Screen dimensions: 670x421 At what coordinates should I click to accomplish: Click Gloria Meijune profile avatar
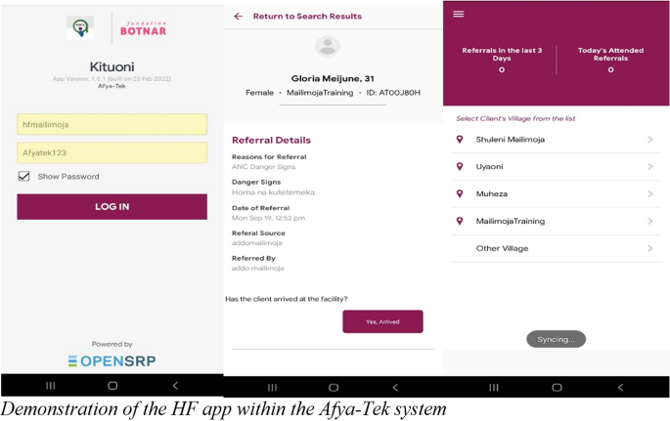(328, 46)
